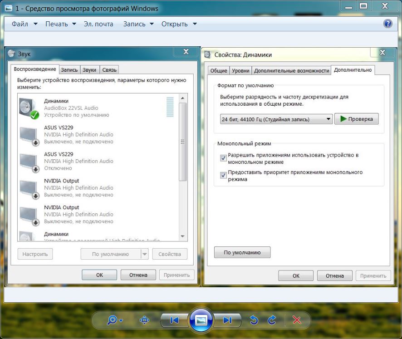Go to the previous photo

point(174,320)
